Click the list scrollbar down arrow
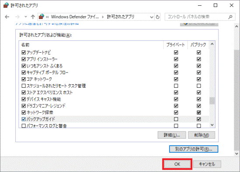240x172 pixels. (x=212, y=125)
